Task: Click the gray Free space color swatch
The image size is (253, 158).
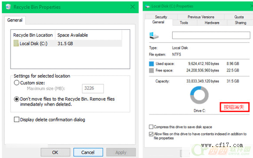Action: [x=151, y=70]
